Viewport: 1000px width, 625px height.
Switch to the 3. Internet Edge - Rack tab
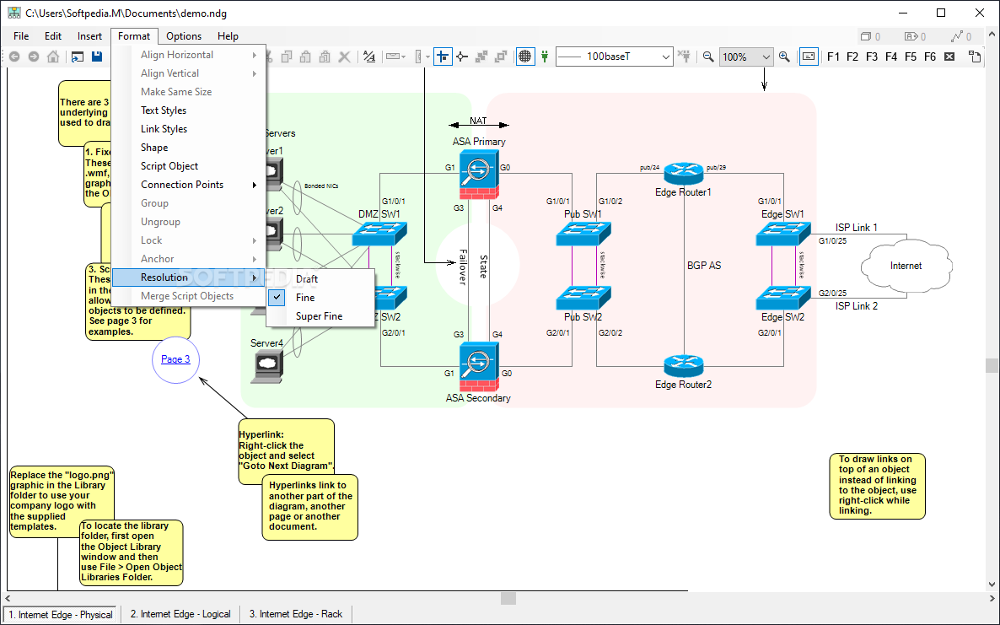[296, 614]
